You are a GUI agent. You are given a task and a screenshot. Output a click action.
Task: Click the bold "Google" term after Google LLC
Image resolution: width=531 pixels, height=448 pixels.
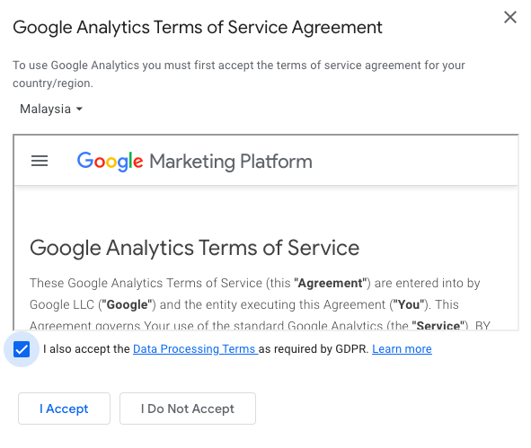[127, 305]
